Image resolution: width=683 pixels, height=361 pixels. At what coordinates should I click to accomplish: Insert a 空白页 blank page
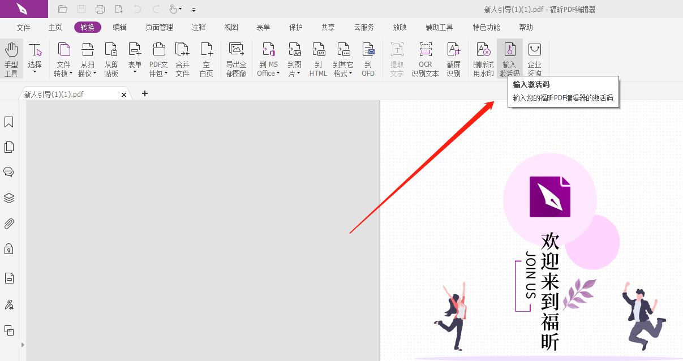pos(206,58)
